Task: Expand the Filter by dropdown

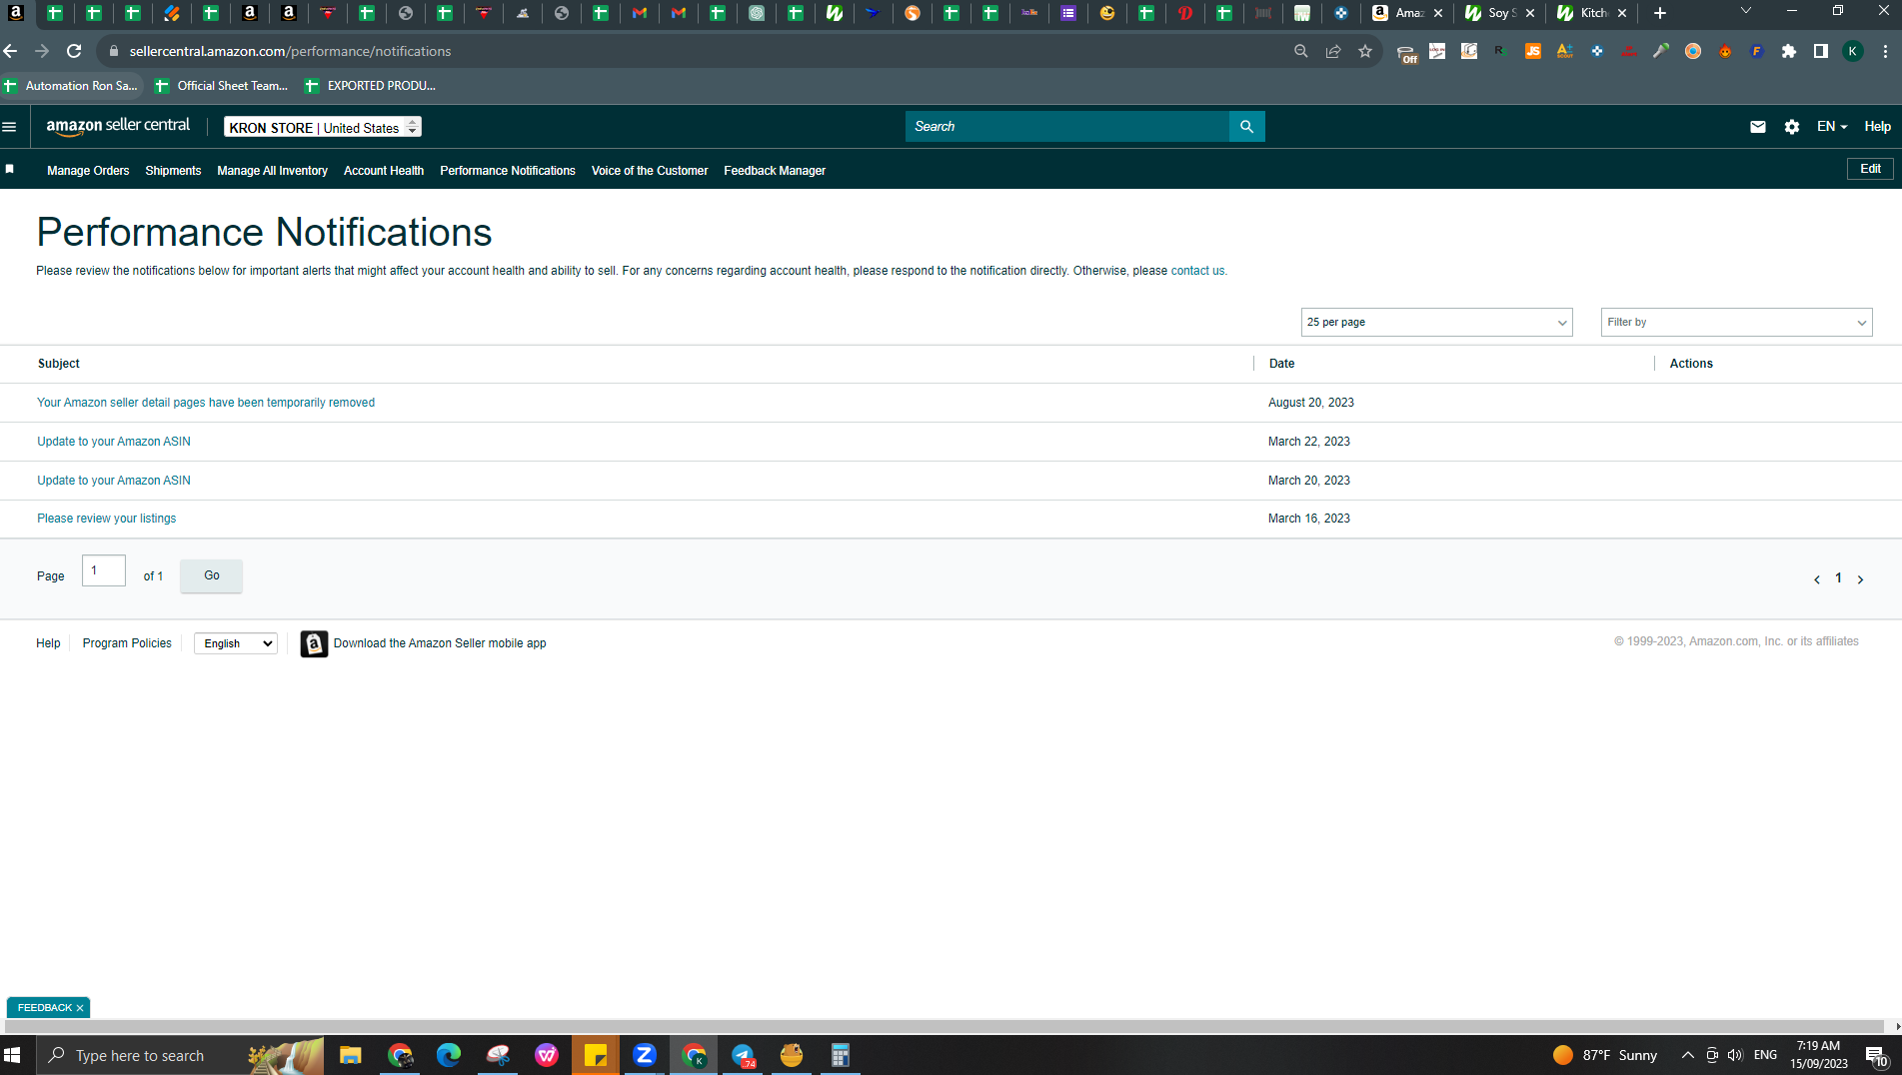Action: coord(1736,323)
